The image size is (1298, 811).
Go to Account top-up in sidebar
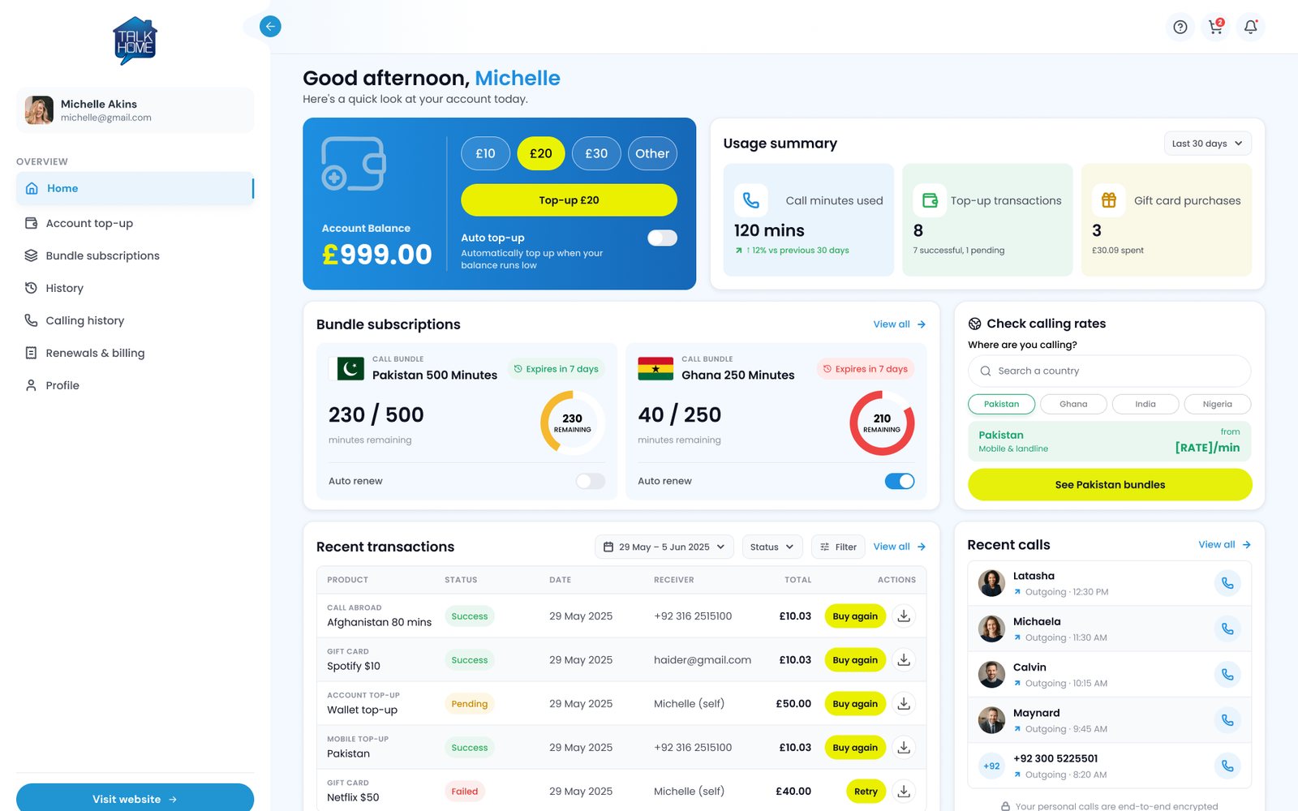click(135, 223)
